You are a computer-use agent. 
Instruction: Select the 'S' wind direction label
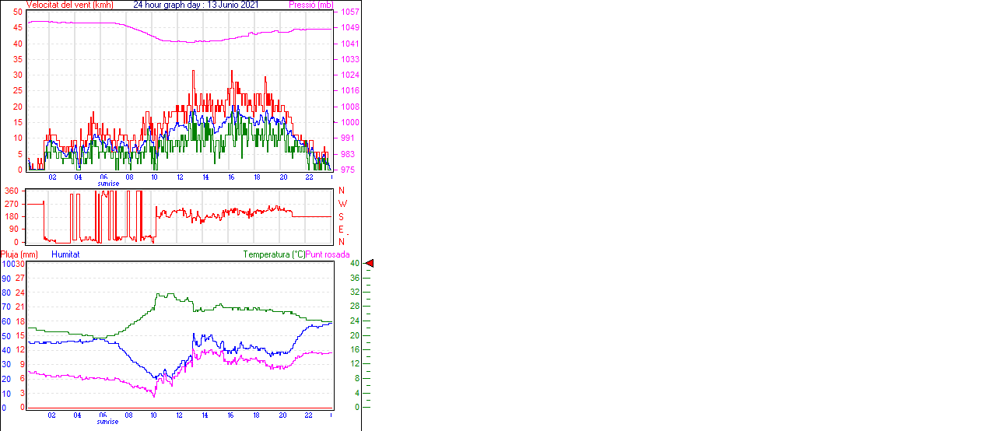click(342, 217)
